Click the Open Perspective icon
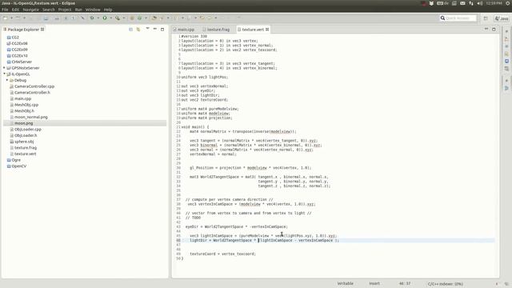This screenshot has width=512, height=288. pos(486,18)
